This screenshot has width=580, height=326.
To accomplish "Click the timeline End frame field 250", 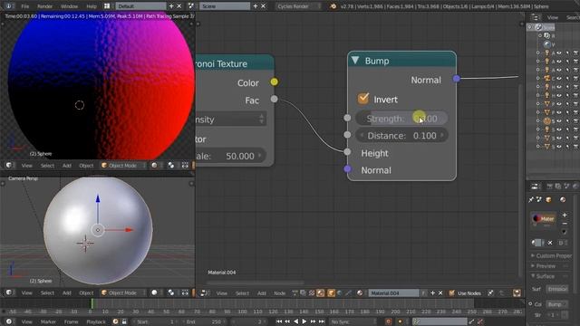I will pos(204,321).
